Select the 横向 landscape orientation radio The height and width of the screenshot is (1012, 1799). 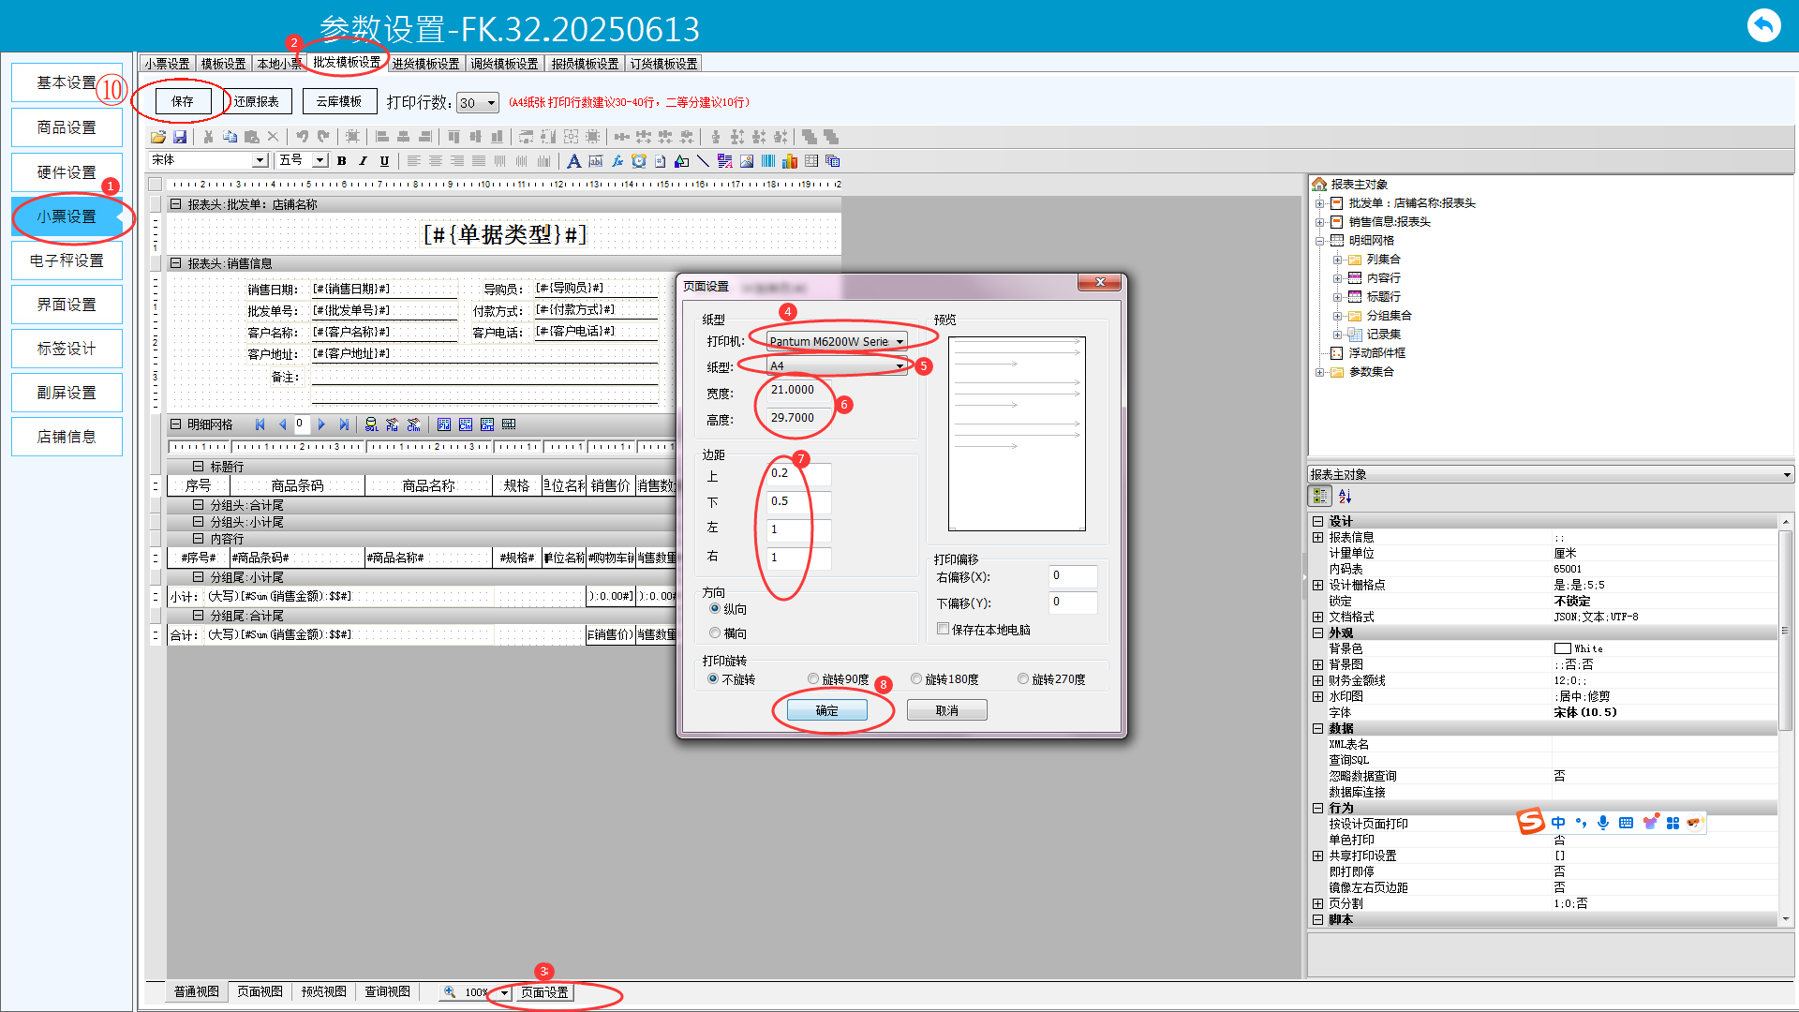715,633
